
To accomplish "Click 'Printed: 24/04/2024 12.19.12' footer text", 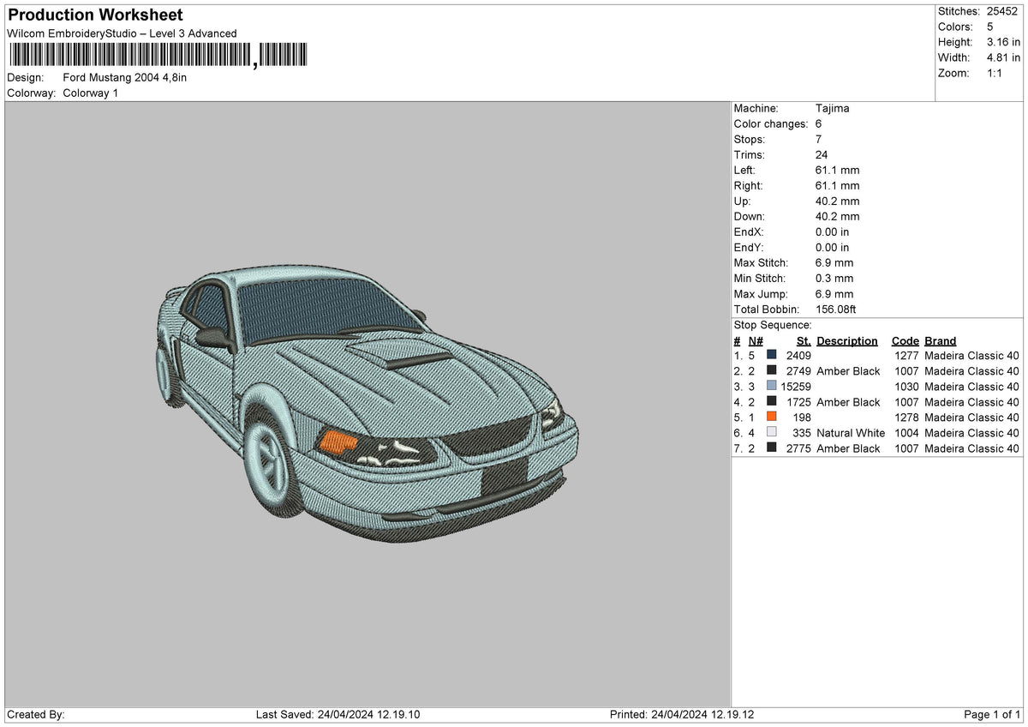I will tap(682, 714).
